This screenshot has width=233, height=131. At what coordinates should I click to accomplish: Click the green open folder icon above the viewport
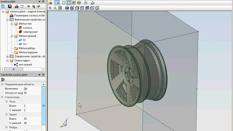[50, 3]
